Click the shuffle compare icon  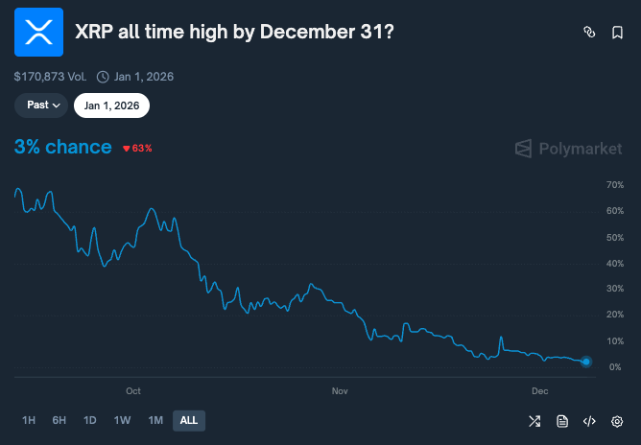(534, 421)
